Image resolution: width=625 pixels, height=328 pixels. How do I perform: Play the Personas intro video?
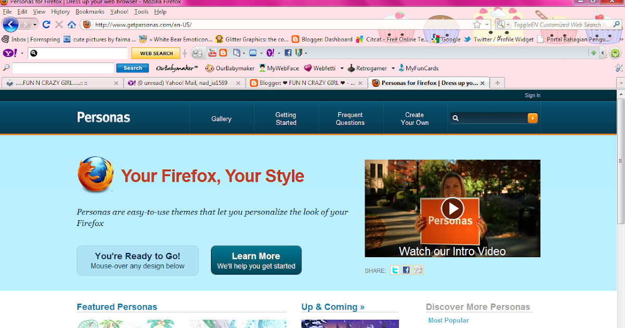click(453, 208)
